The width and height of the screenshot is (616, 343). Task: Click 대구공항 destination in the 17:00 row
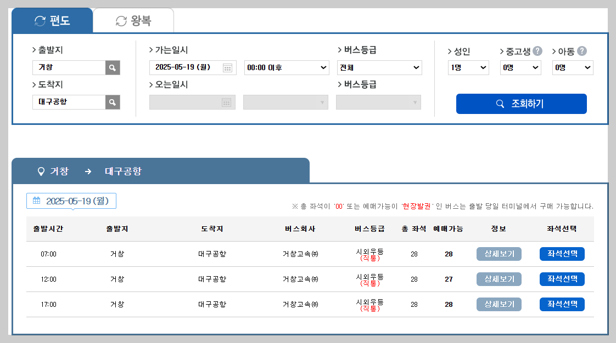click(212, 304)
